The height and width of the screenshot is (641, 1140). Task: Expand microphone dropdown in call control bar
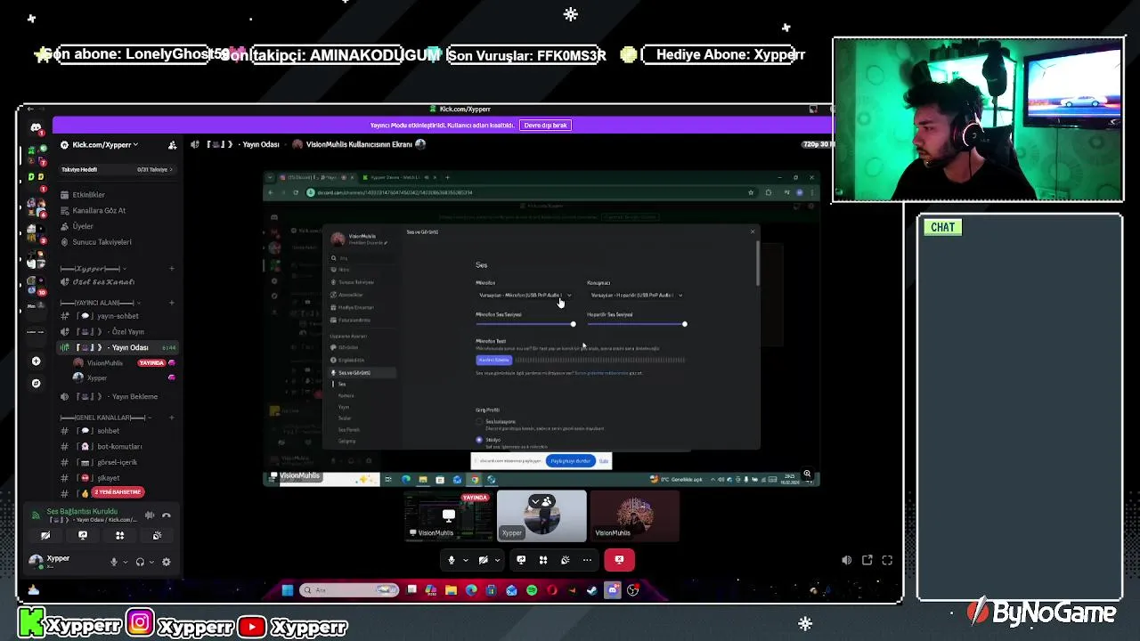click(x=465, y=560)
